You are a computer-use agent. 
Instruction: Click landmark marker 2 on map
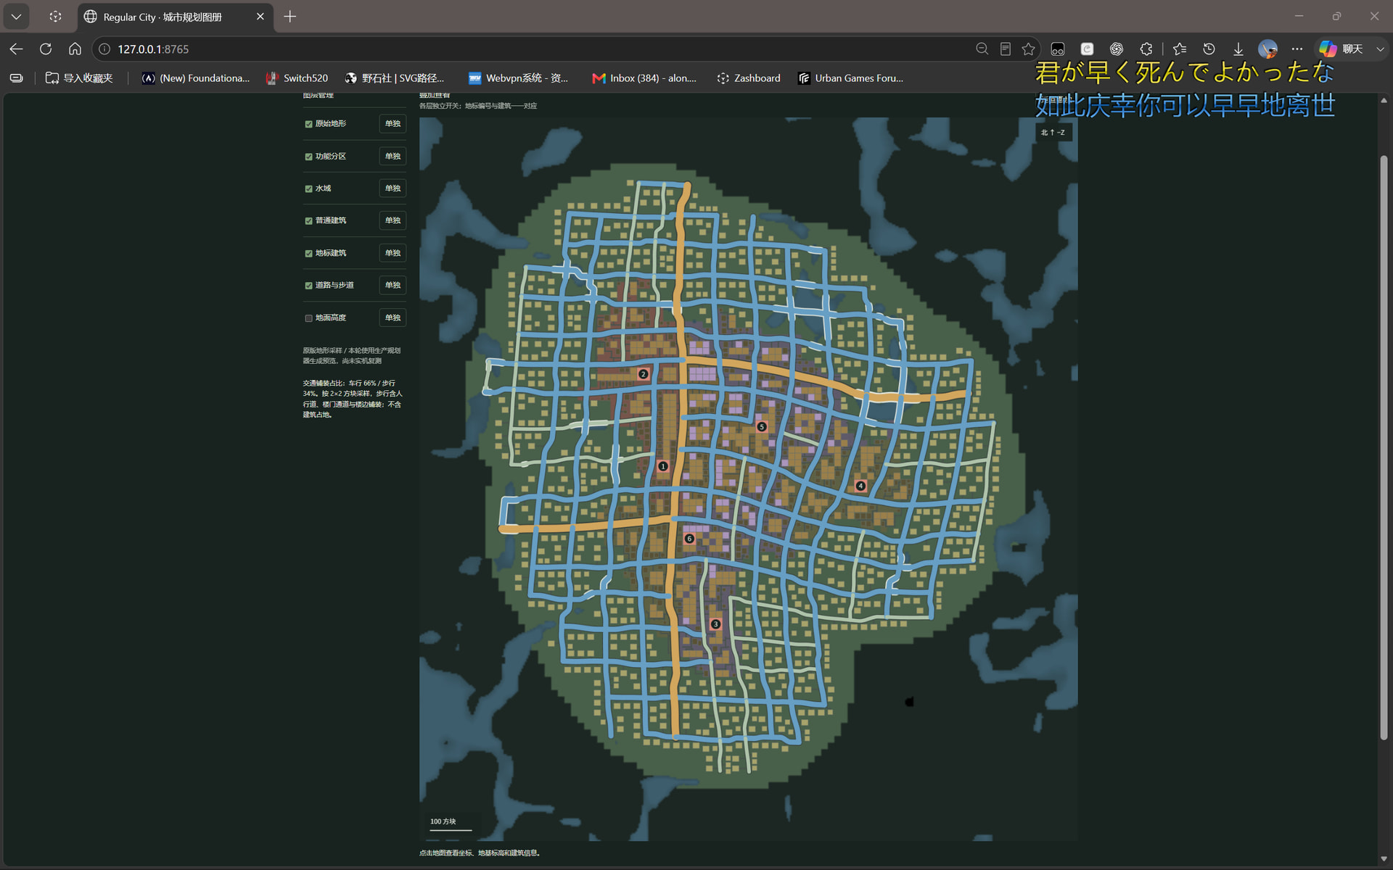(643, 374)
